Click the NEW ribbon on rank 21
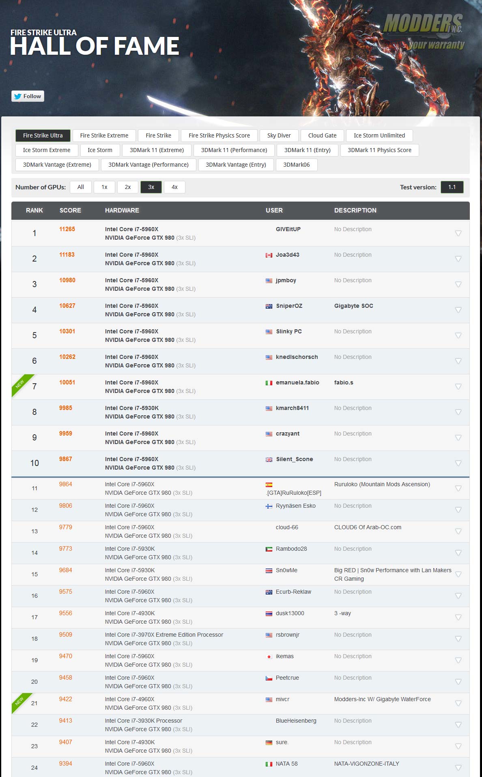This screenshot has height=777, width=482. 20,702
